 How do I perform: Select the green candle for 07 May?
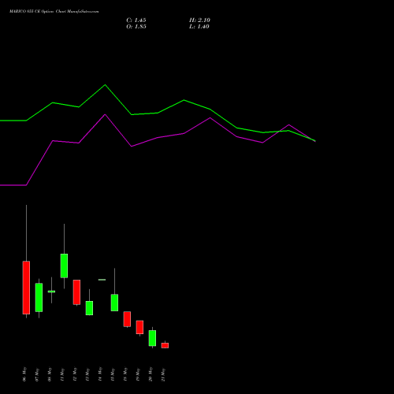coord(39,298)
